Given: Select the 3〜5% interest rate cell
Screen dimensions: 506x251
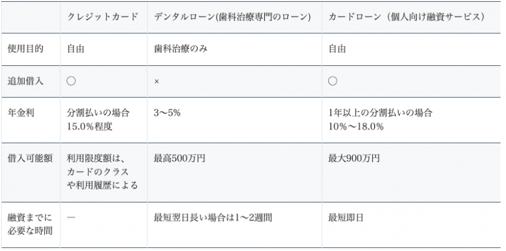Looking at the screenshot, I should tap(167, 113).
